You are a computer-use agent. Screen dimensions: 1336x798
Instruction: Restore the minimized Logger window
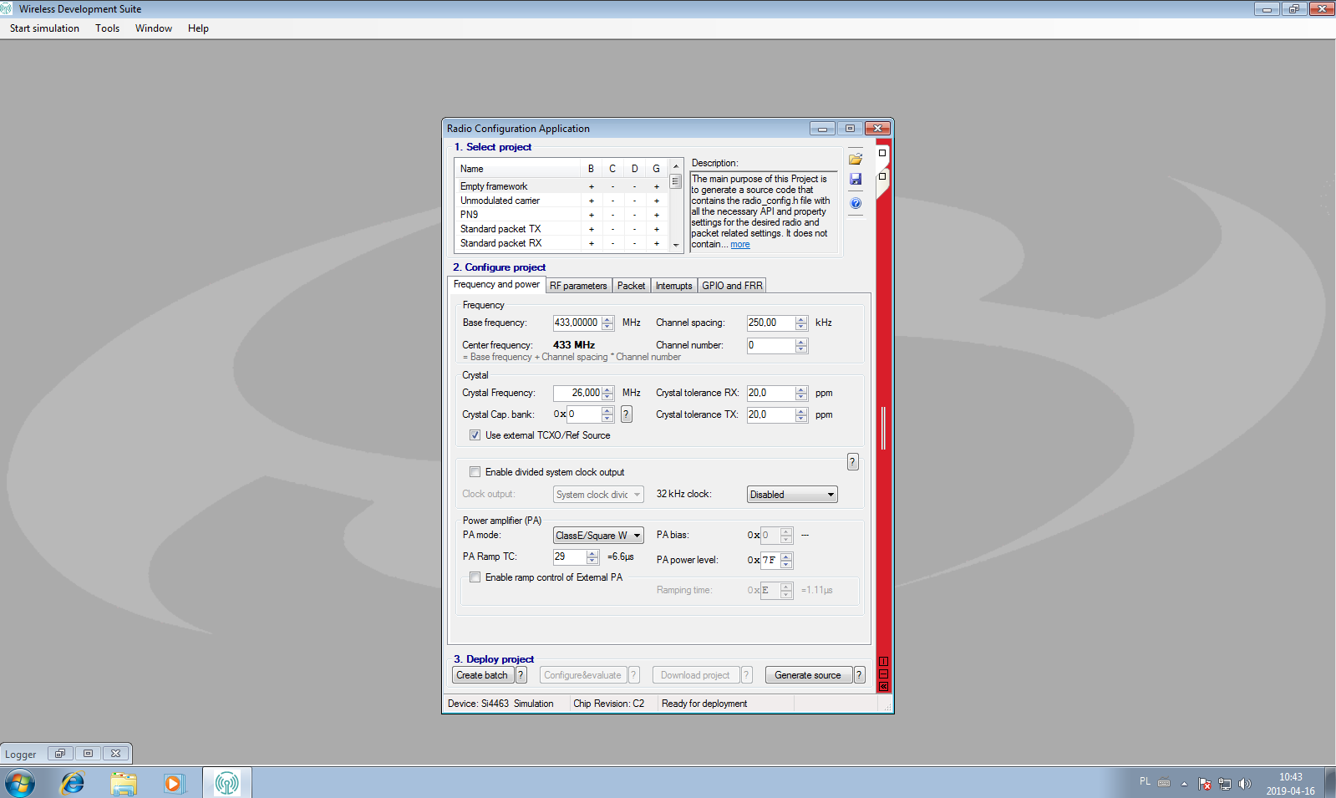pyautogui.click(x=60, y=753)
